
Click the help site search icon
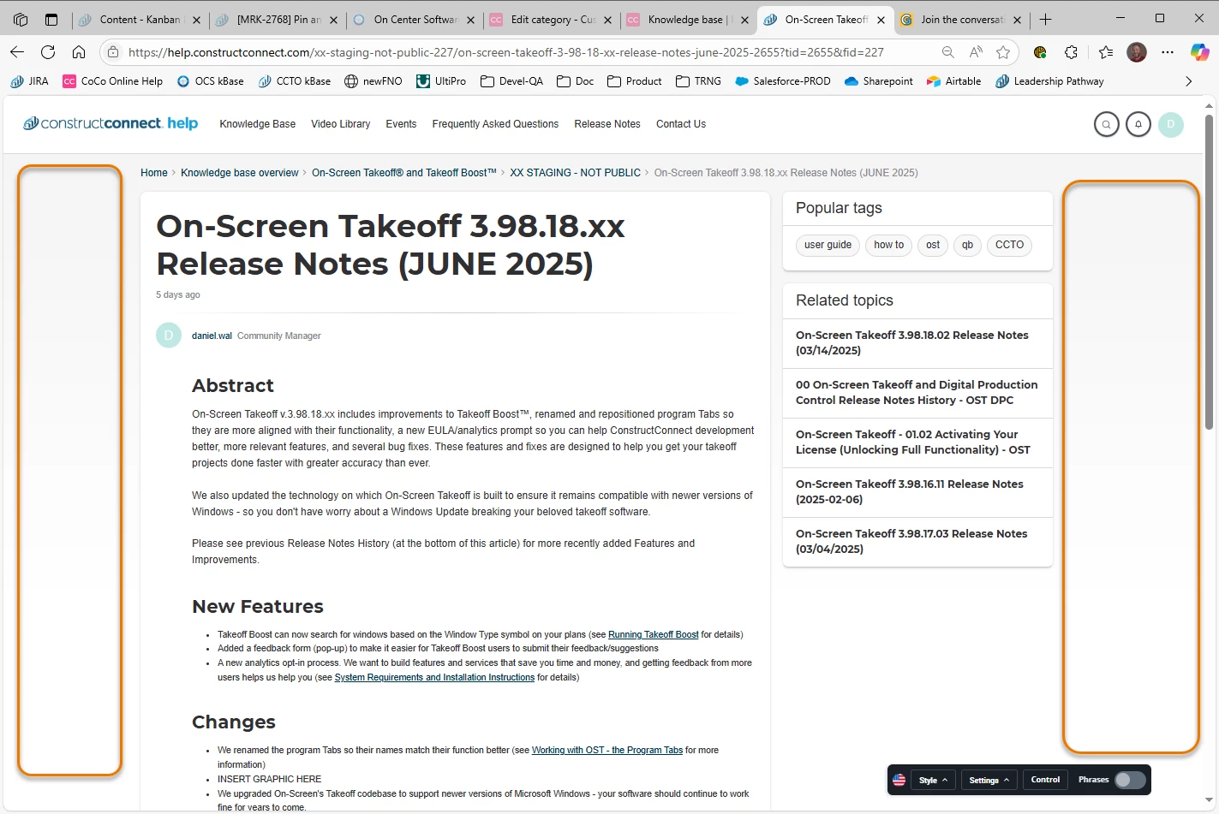(x=1107, y=125)
